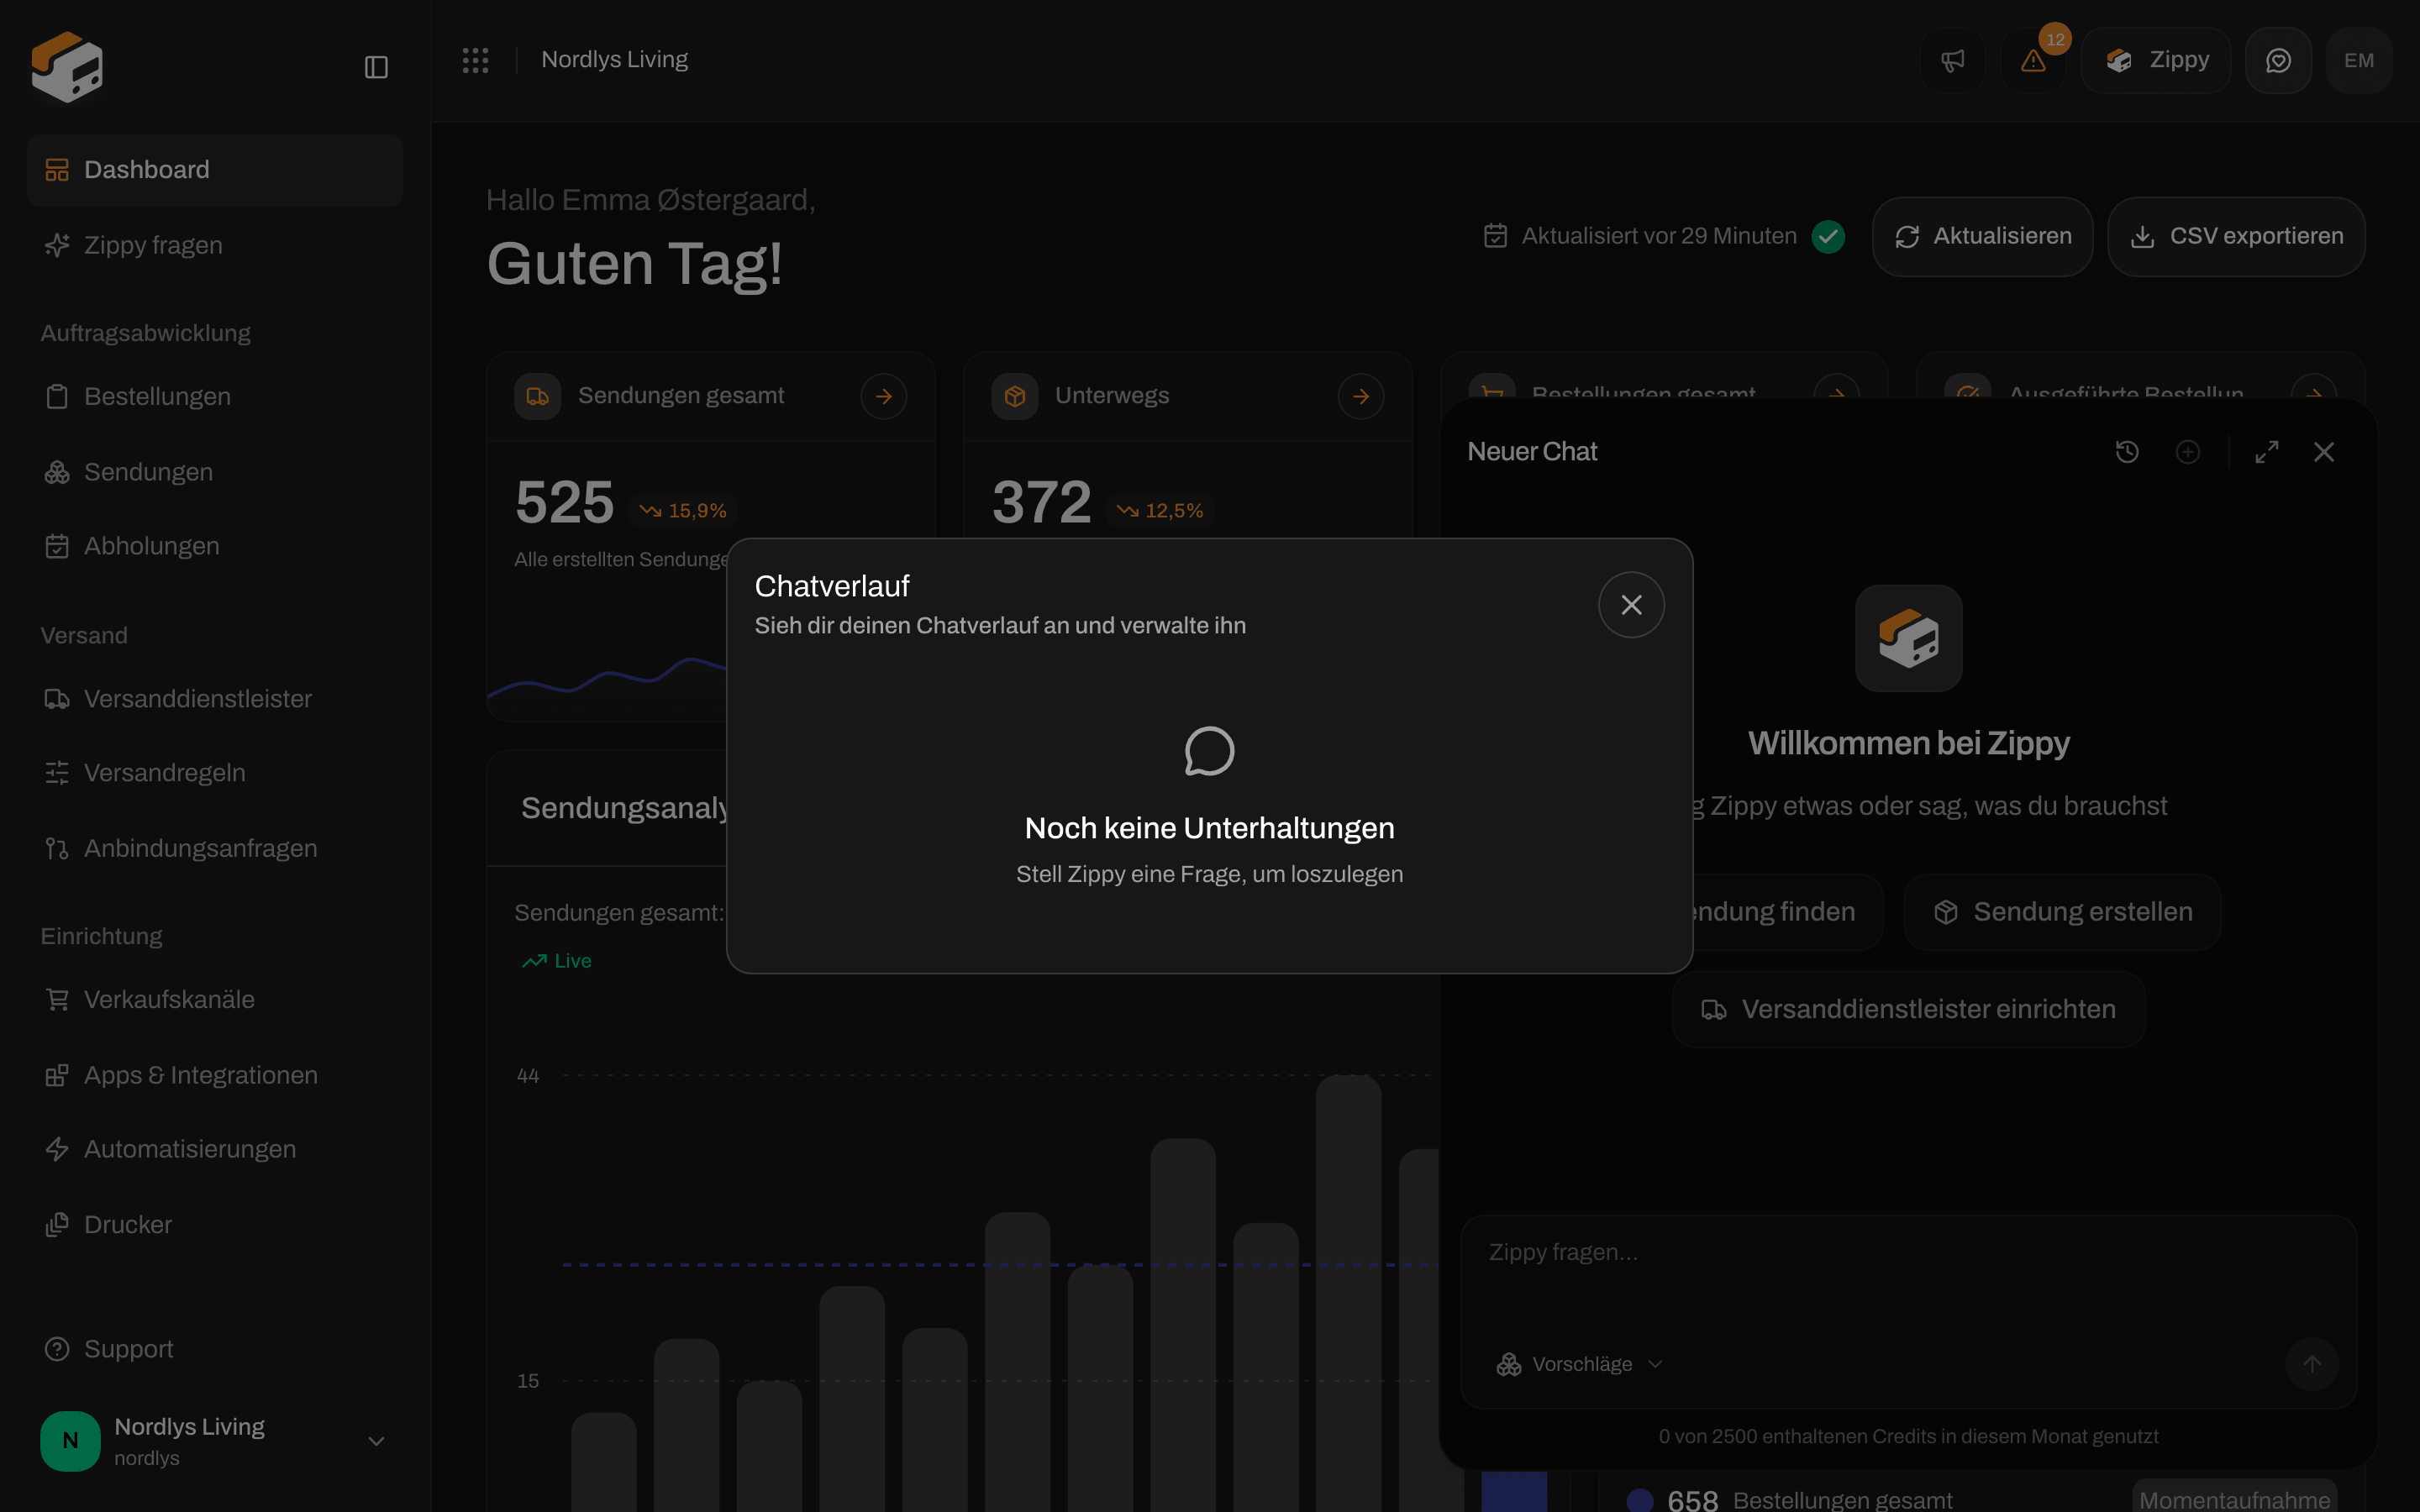Click the green update status checkmark

pos(1828,236)
